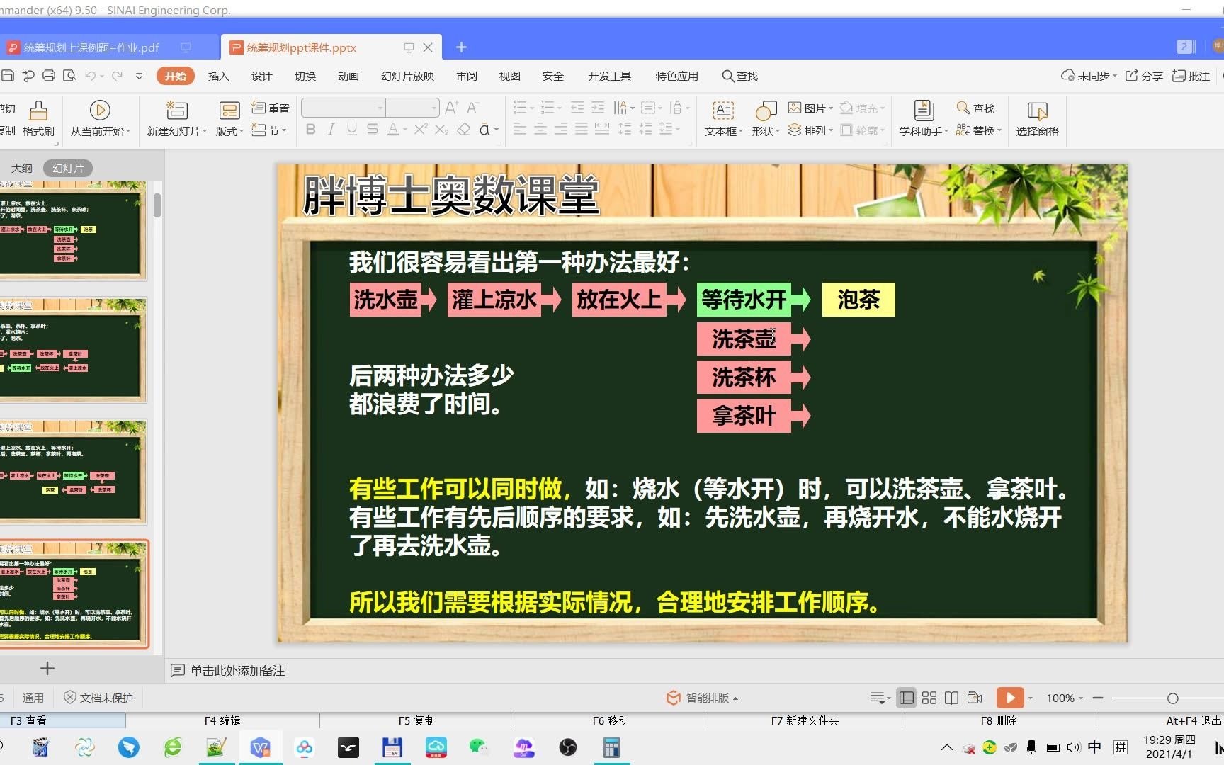Toggle bold formatting

coord(310,129)
